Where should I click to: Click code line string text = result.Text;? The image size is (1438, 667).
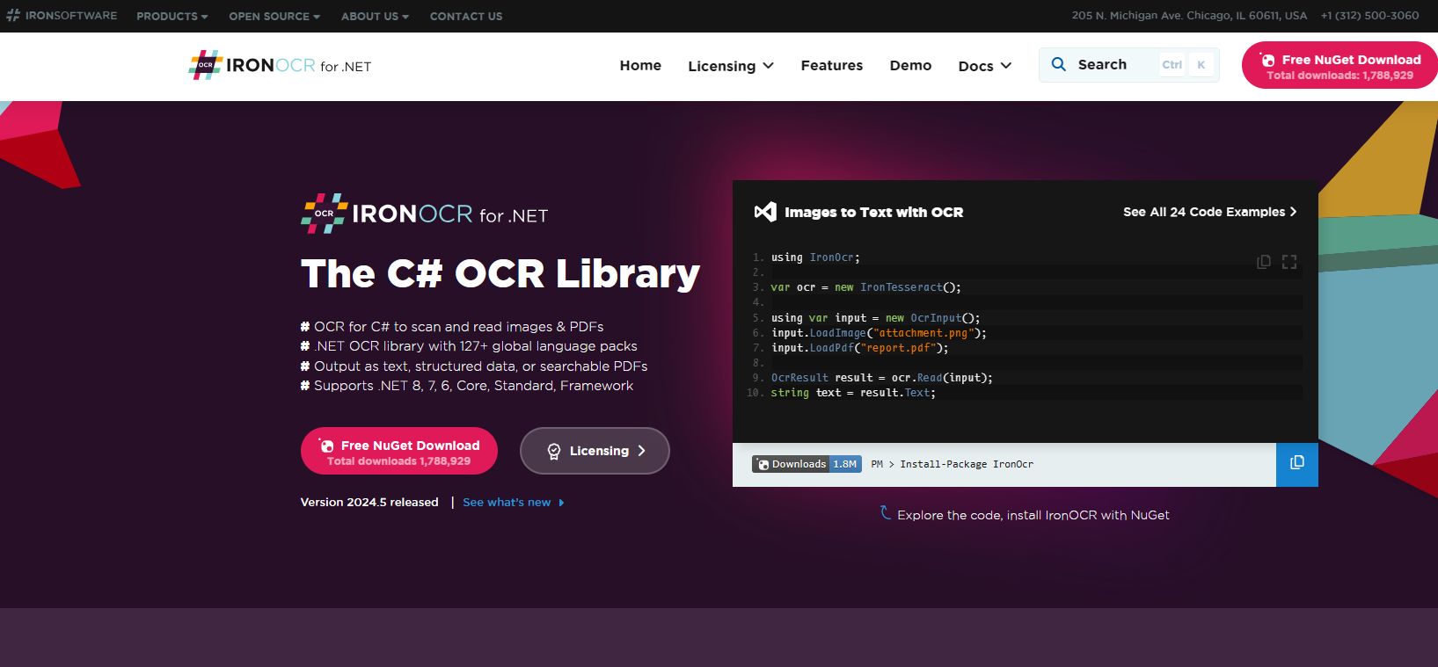853,393
